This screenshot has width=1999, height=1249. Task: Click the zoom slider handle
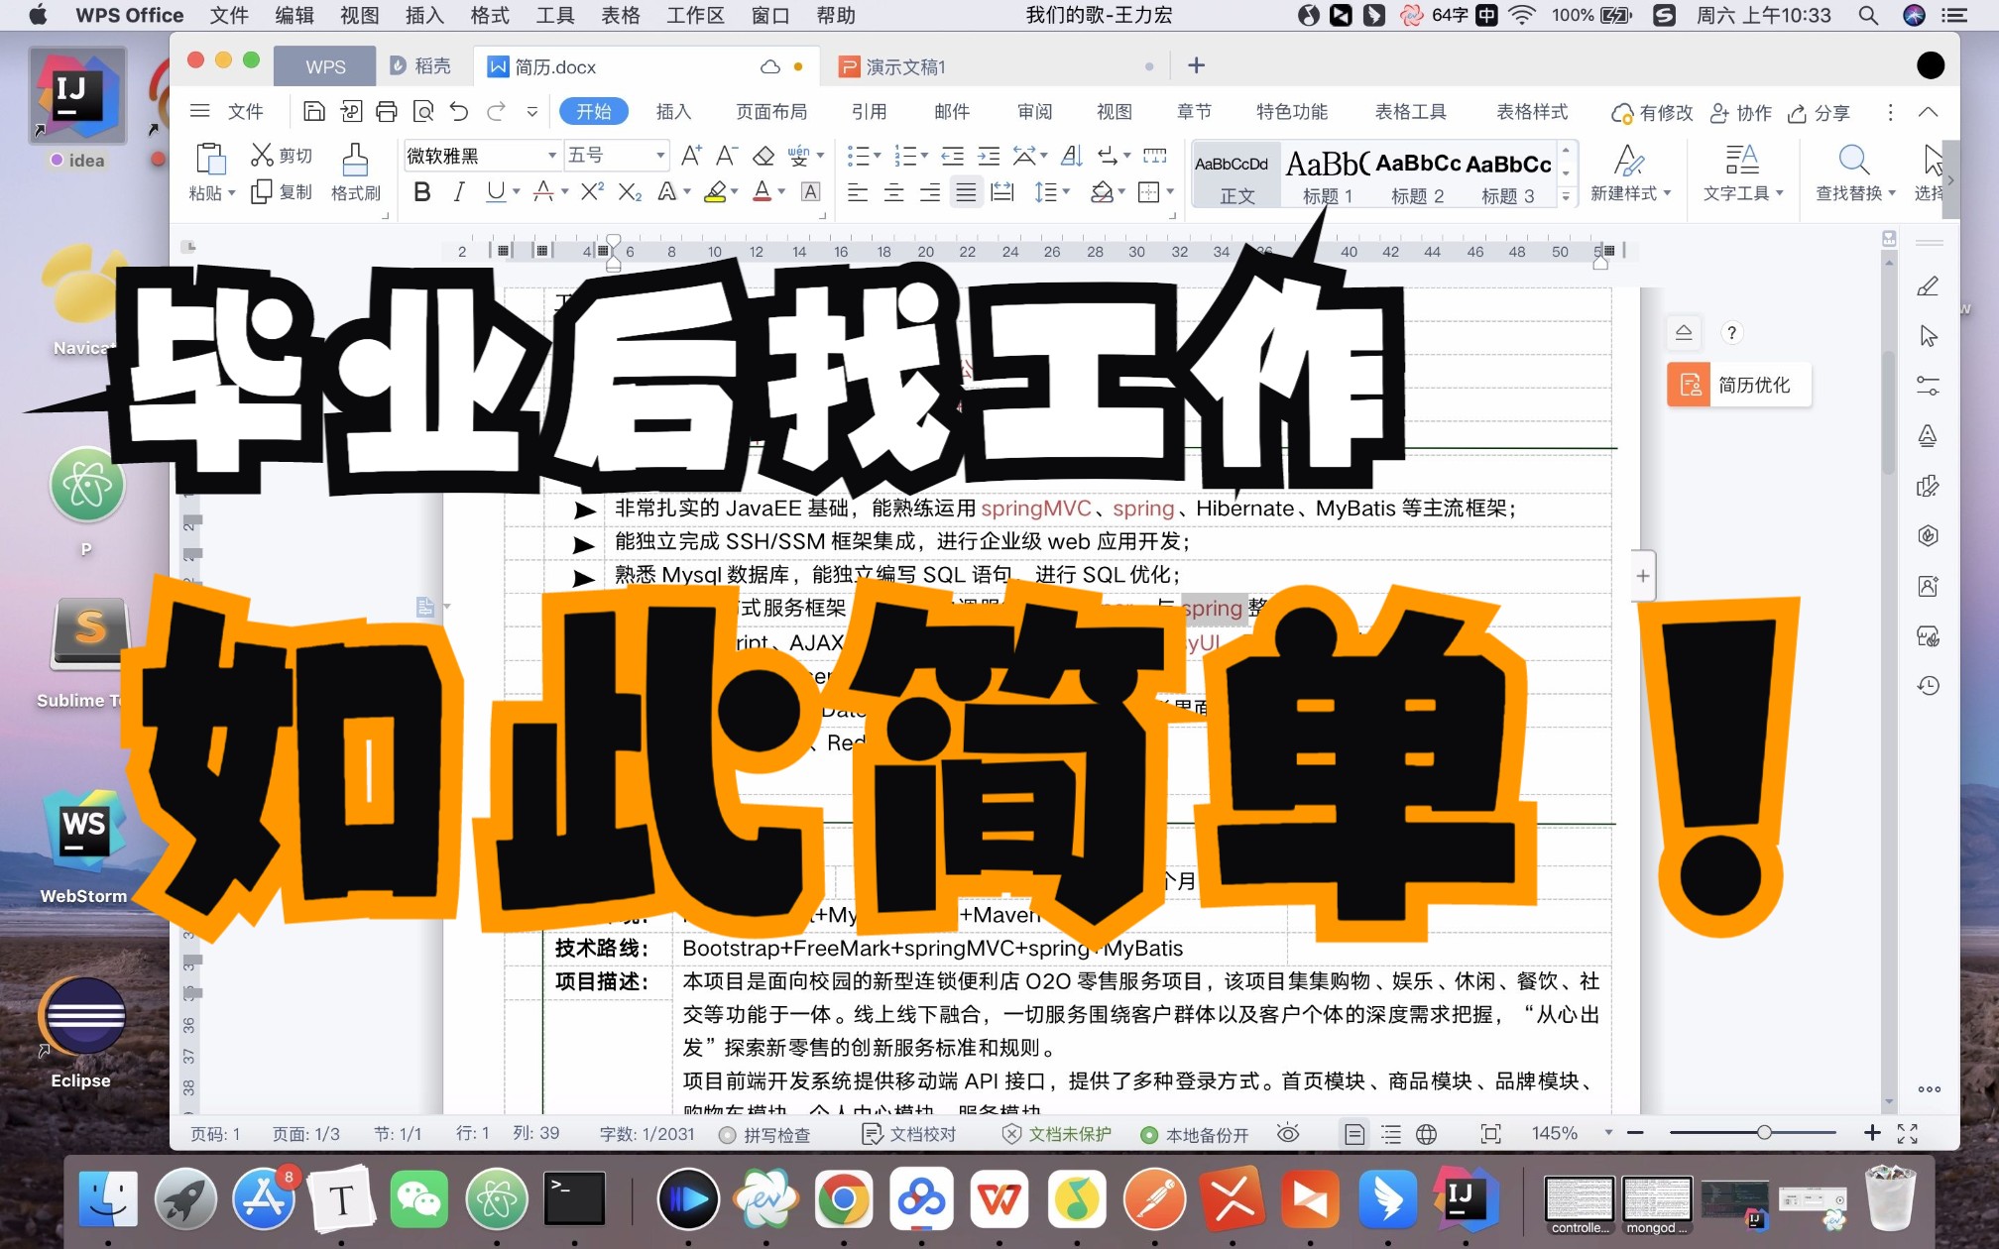[1764, 1132]
